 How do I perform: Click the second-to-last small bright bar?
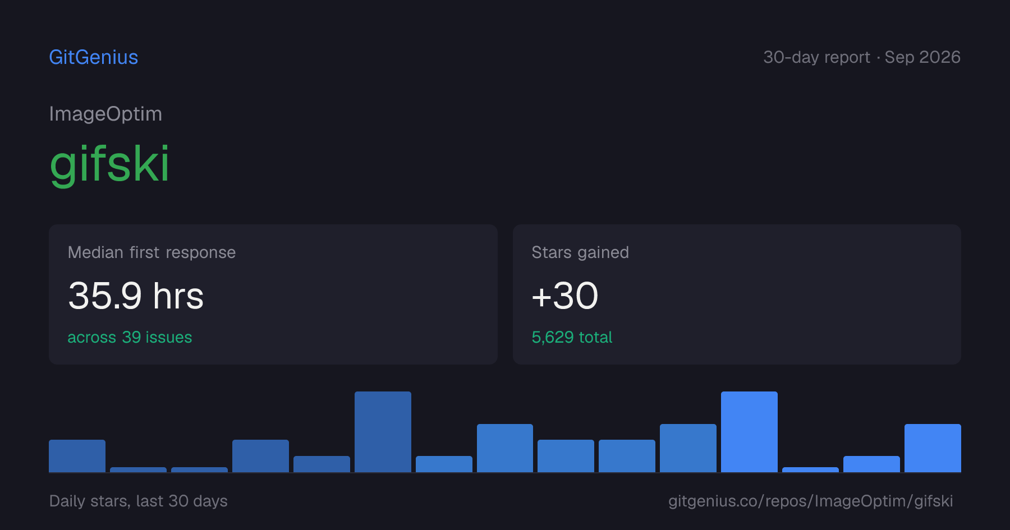point(871,464)
